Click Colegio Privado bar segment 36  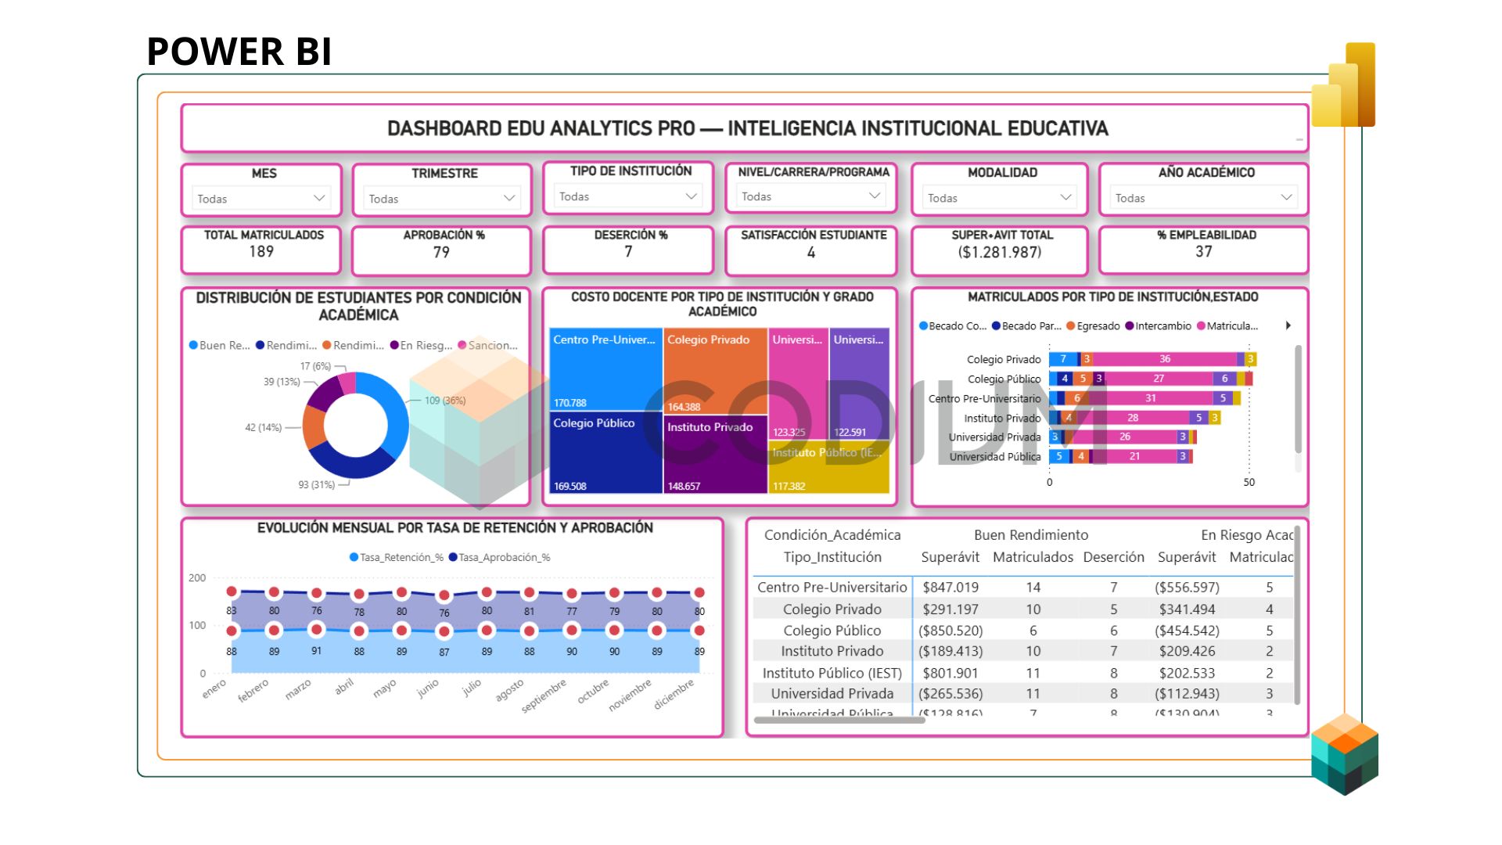(x=1164, y=359)
